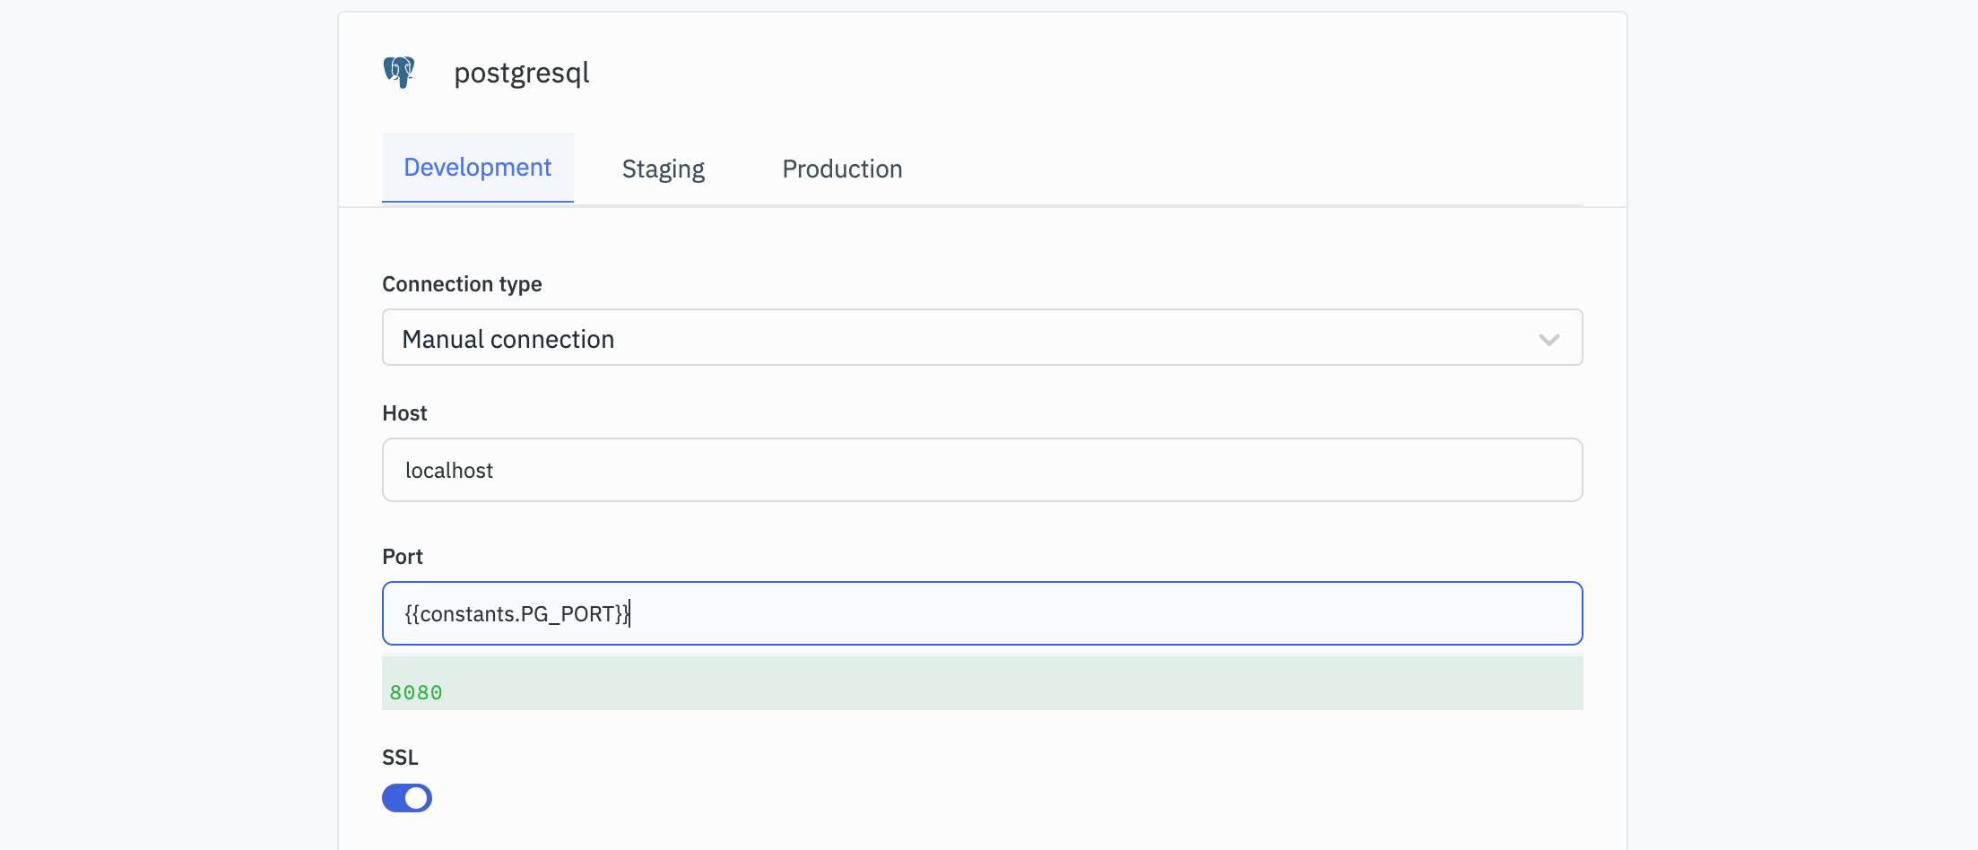
Task: Click the postgresql data source name
Action: 521,73
